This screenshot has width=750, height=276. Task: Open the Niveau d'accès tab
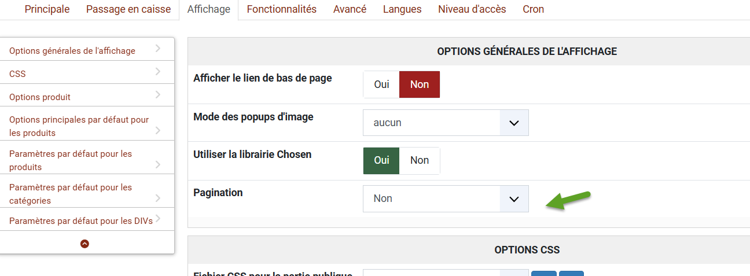point(472,9)
